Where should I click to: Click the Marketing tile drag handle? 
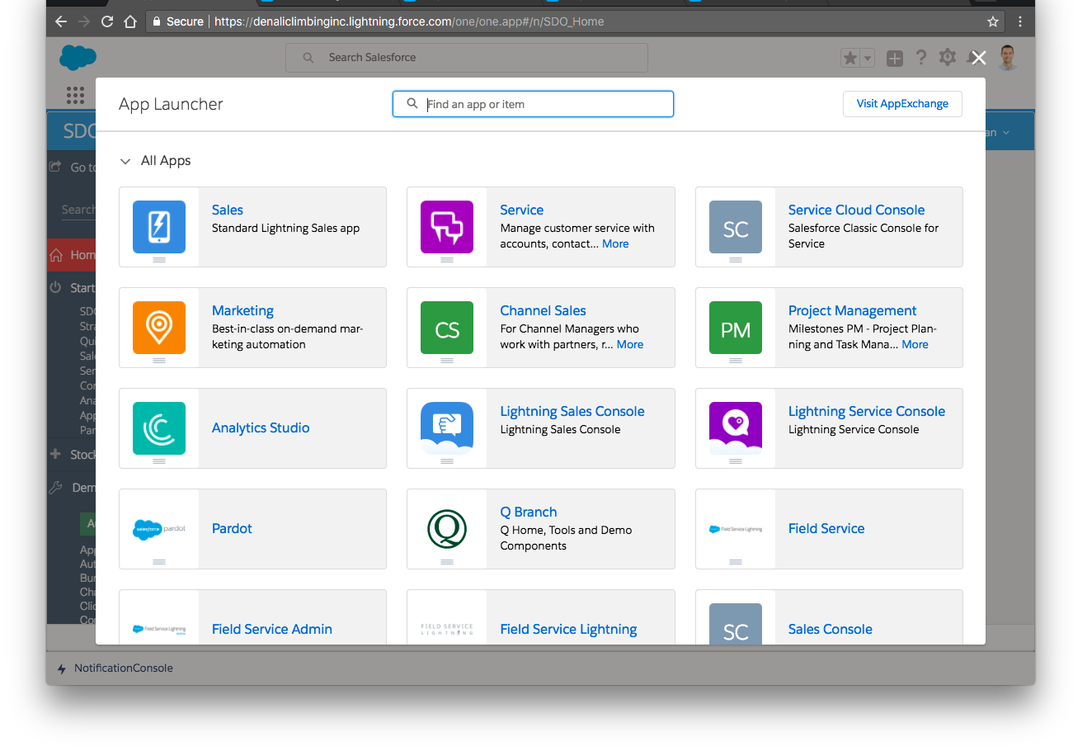[x=159, y=361]
